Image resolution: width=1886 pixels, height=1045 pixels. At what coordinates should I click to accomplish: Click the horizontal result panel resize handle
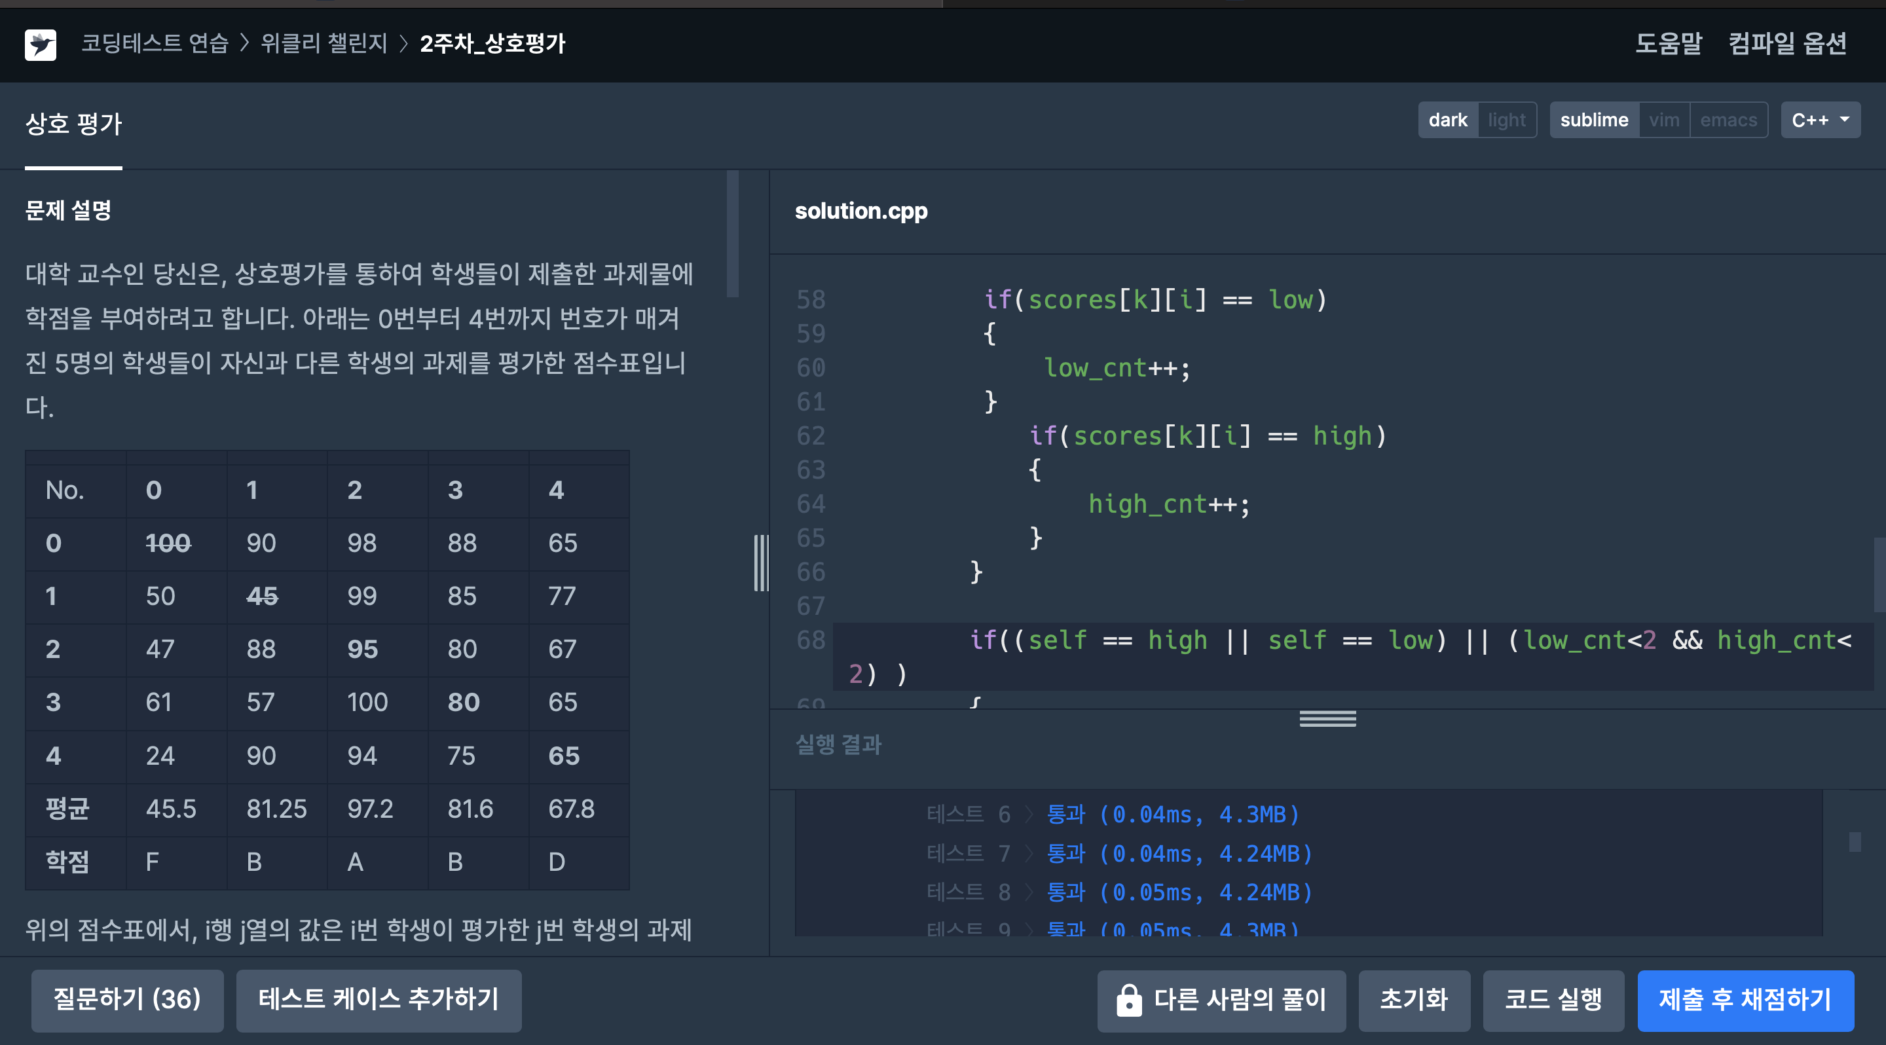click(1327, 719)
